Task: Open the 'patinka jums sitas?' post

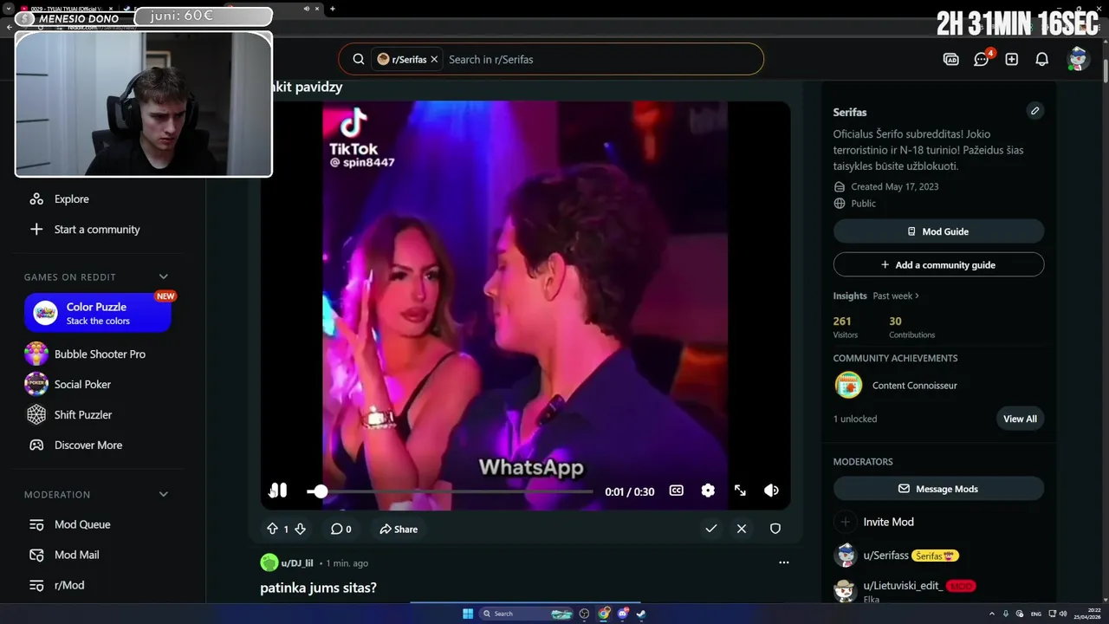Action: click(x=318, y=588)
